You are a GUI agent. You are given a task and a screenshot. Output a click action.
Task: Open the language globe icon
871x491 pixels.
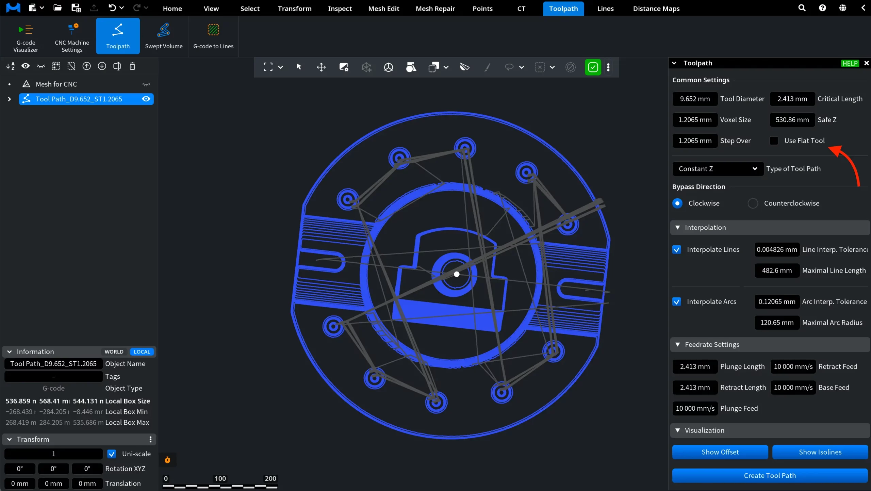[843, 8]
